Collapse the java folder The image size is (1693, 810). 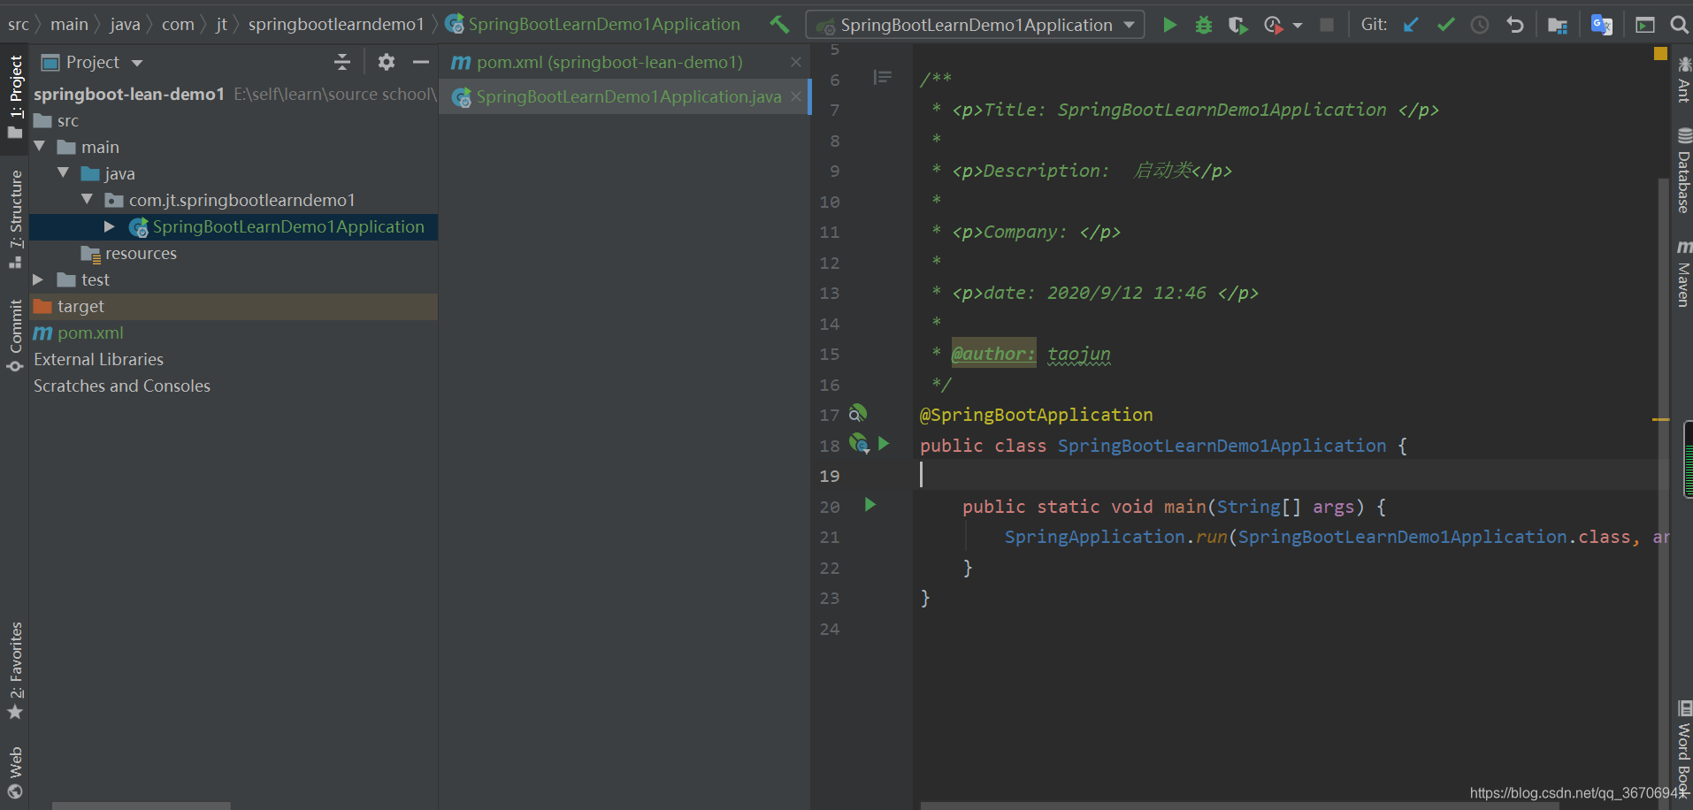tap(63, 172)
